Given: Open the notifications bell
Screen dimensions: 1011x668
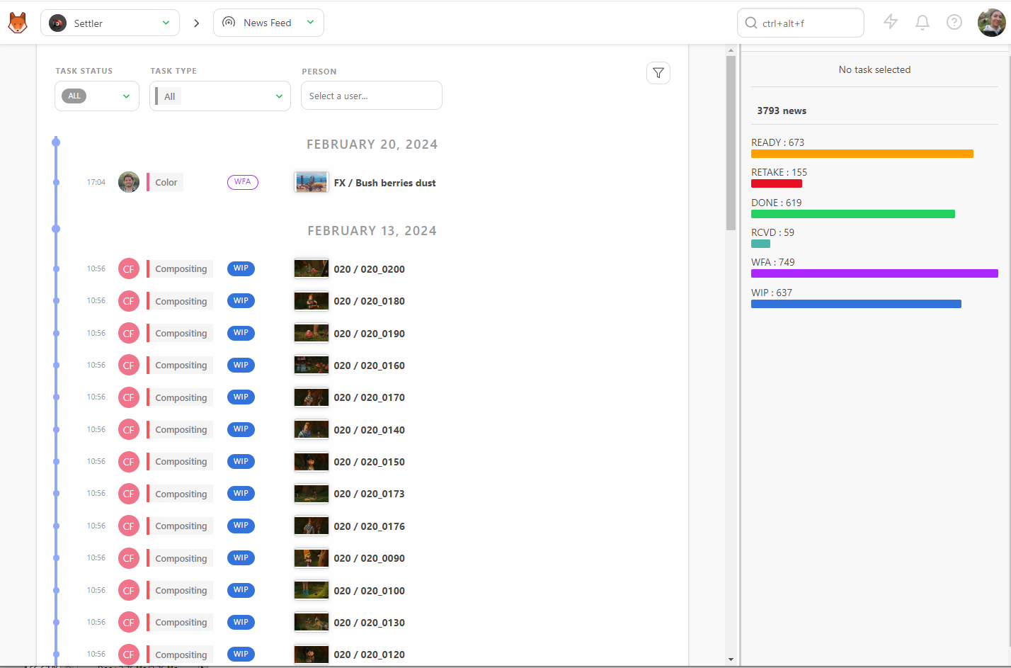Looking at the screenshot, I should pos(923,23).
